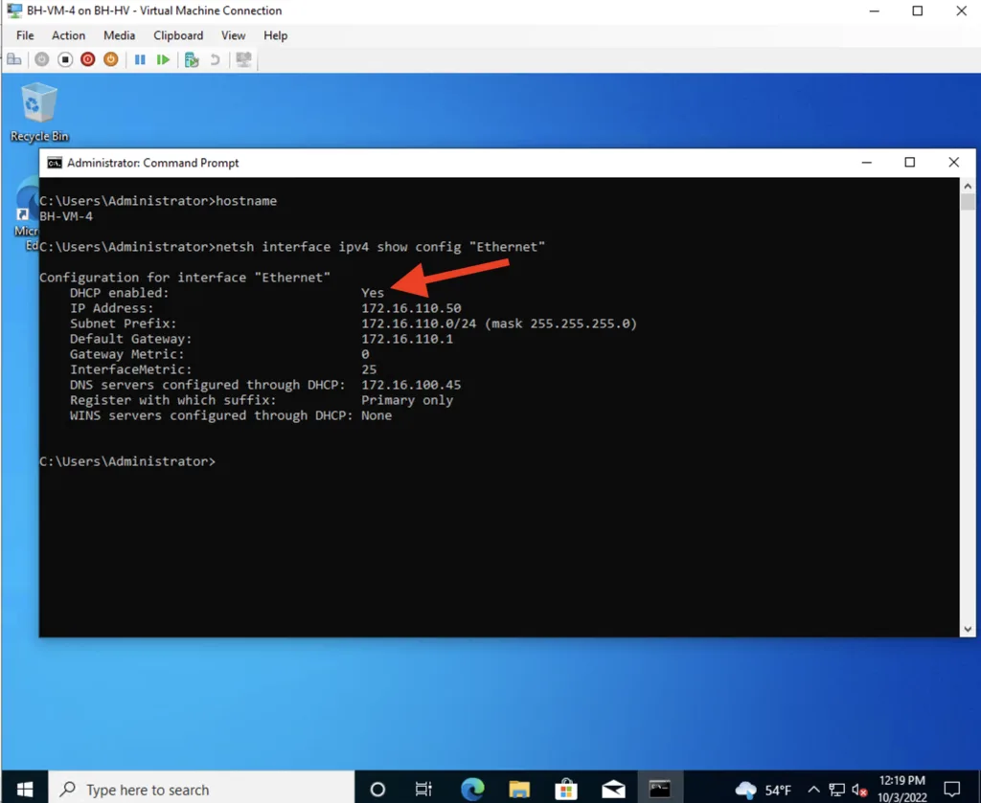This screenshot has height=803, width=981.
Task: Open the Action menu
Action: click(68, 35)
